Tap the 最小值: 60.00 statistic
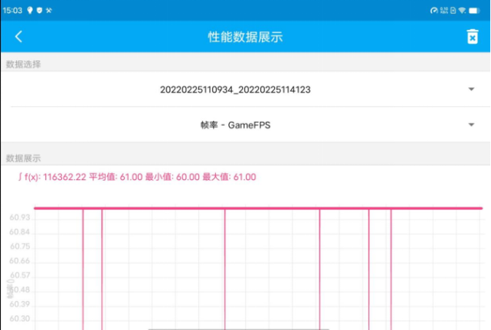The width and height of the screenshot is (491, 330). 172,177
